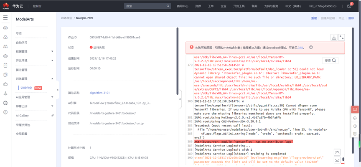This screenshot has width=361, height=167.
Task: Download the training log
Action: (x=333, y=37)
